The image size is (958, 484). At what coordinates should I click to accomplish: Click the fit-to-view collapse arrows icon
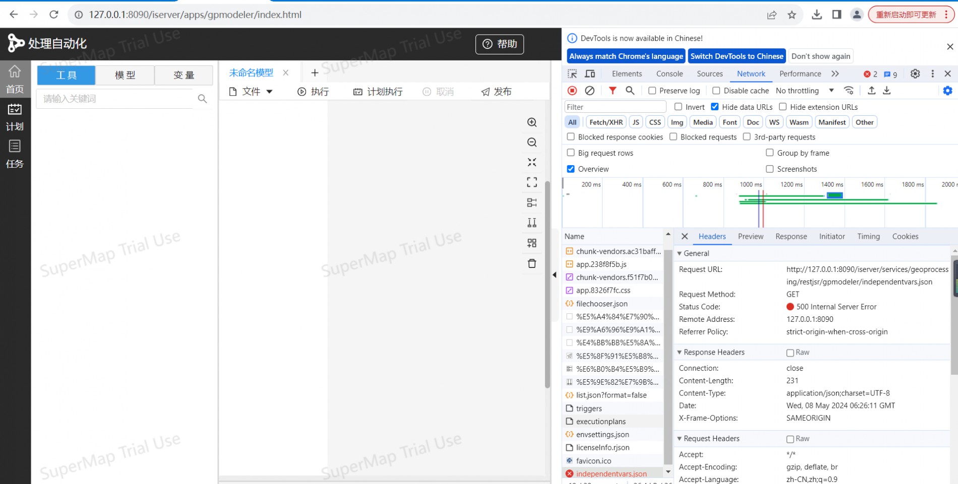tap(531, 162)
